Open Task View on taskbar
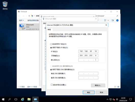This screenshot has width=135, height=102. click(16, 99)
